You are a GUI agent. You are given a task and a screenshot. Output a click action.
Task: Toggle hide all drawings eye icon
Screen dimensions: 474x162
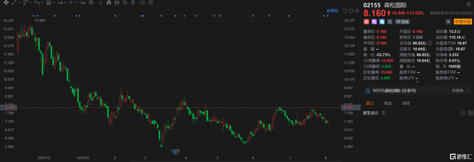[125, 3]
